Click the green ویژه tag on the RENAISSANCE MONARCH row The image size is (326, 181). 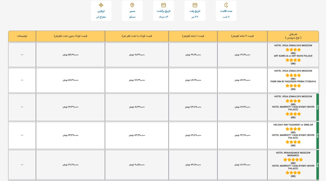tap(318, 165)
